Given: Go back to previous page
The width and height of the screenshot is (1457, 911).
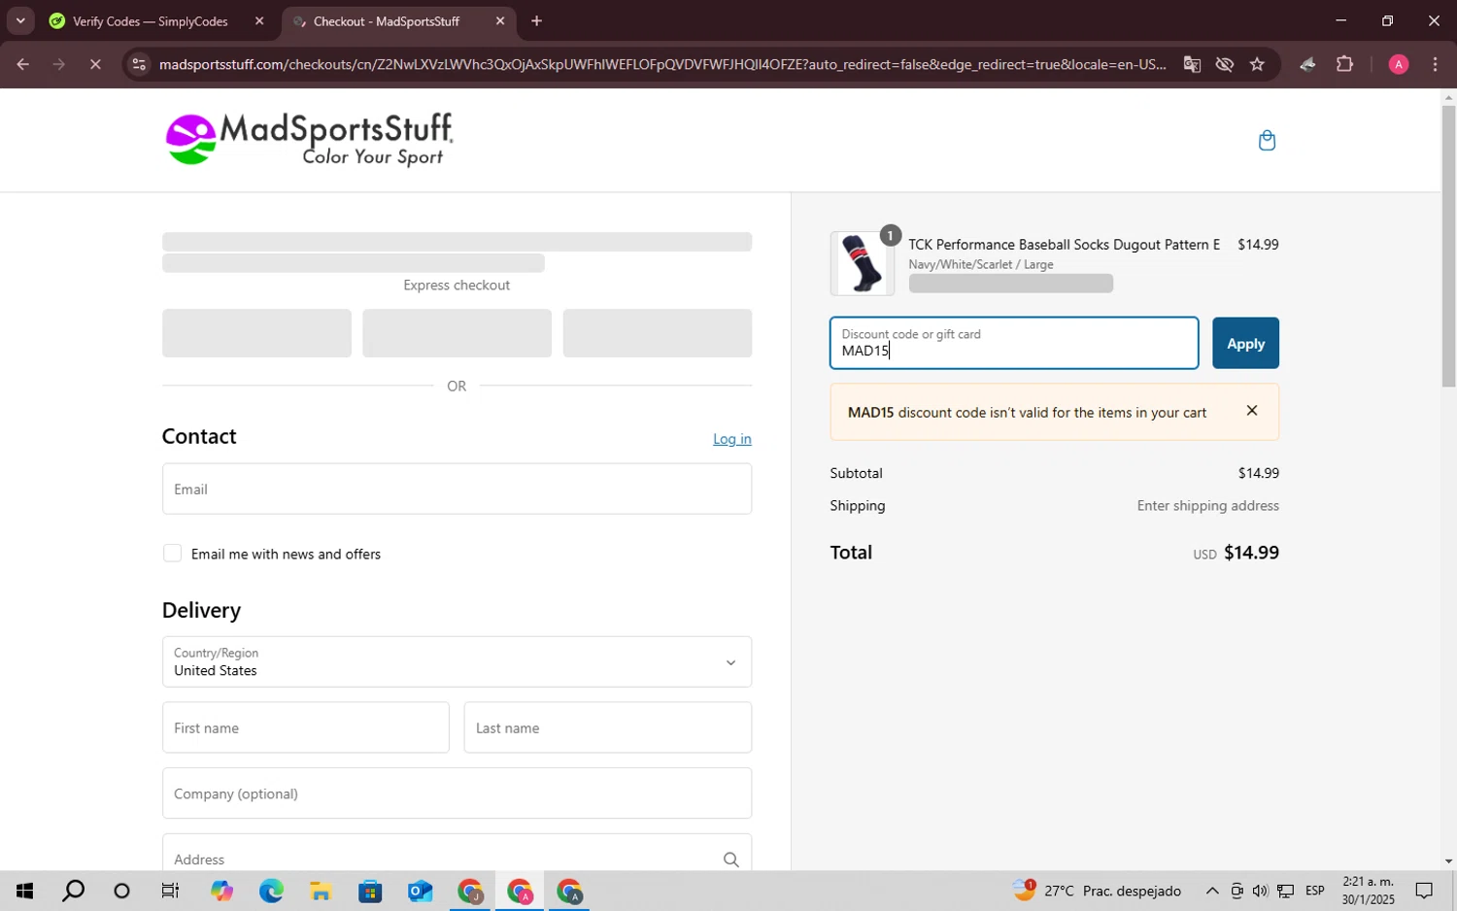Looking at the screenshot, I should (x=22, y=64).
